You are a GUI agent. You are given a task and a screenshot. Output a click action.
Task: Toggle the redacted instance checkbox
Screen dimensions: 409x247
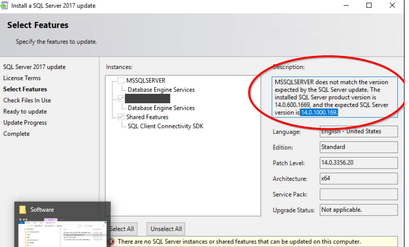(x=121, y=99)
